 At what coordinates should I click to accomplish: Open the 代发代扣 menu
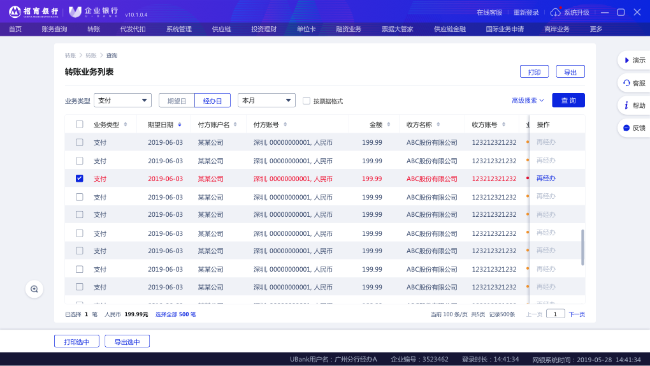click(x=133, y=29)
